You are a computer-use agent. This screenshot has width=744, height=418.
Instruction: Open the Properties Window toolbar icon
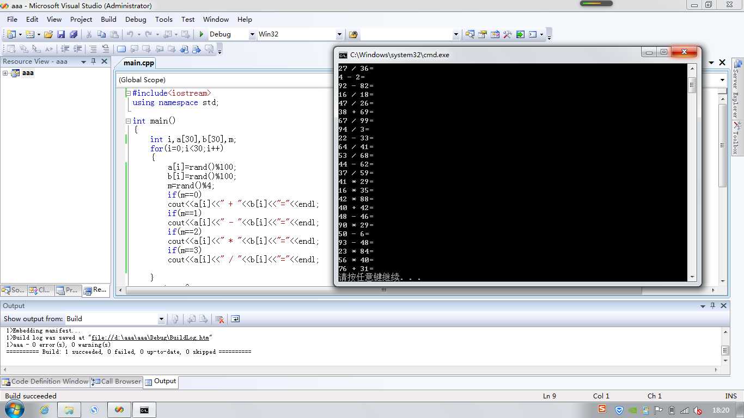(483, 34)
